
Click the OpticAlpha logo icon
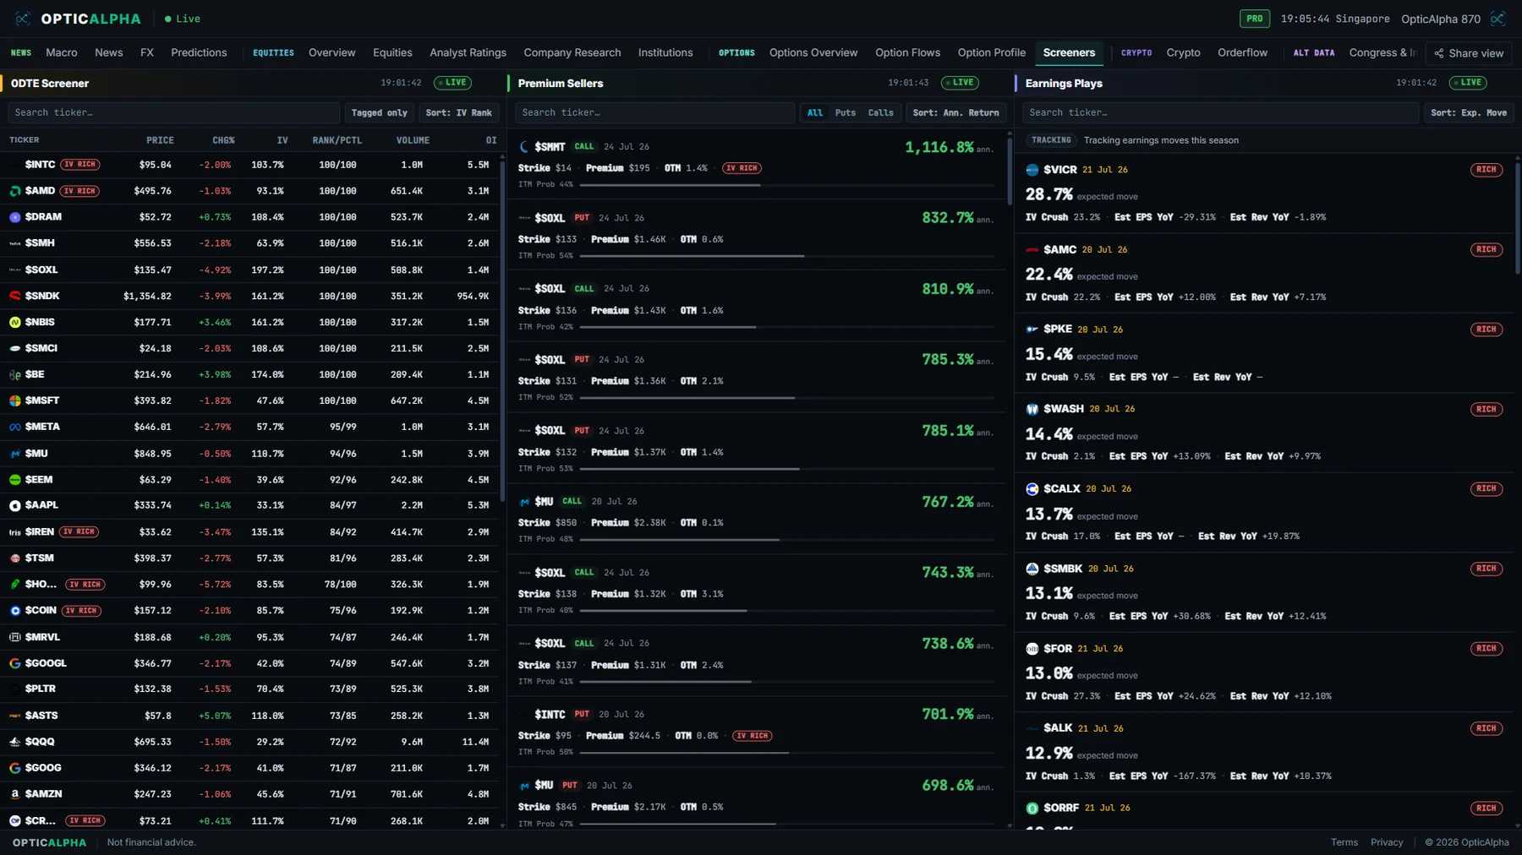23,19
